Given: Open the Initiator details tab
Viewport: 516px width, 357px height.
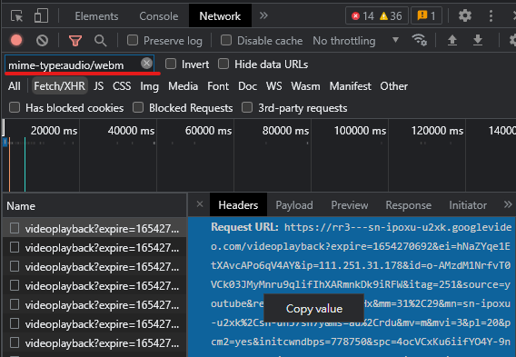Looking at the screenshot, I should pos(468,205).
